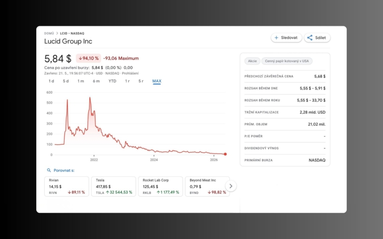This screenshot has height=239, width=383.
Task: Click the ROZSAH BĚHEM DNE label
Action: coord(261,88)
